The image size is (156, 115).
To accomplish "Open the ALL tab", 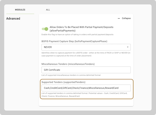I will coord(48,10).
